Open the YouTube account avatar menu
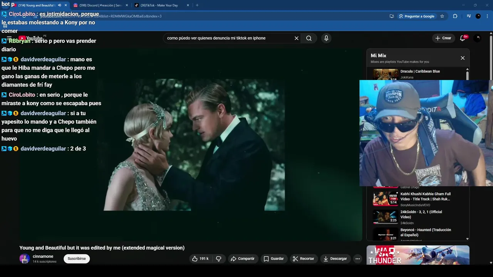This screenshot has height=277, width=493. (x=477, y=38)
